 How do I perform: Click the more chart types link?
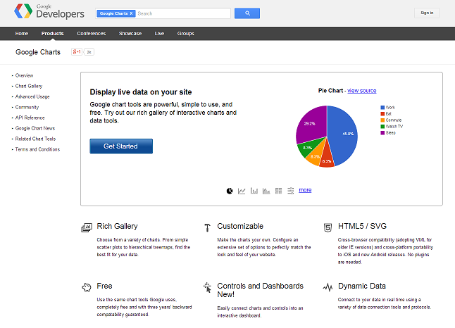pyautogui.click(x=305, y=190)
